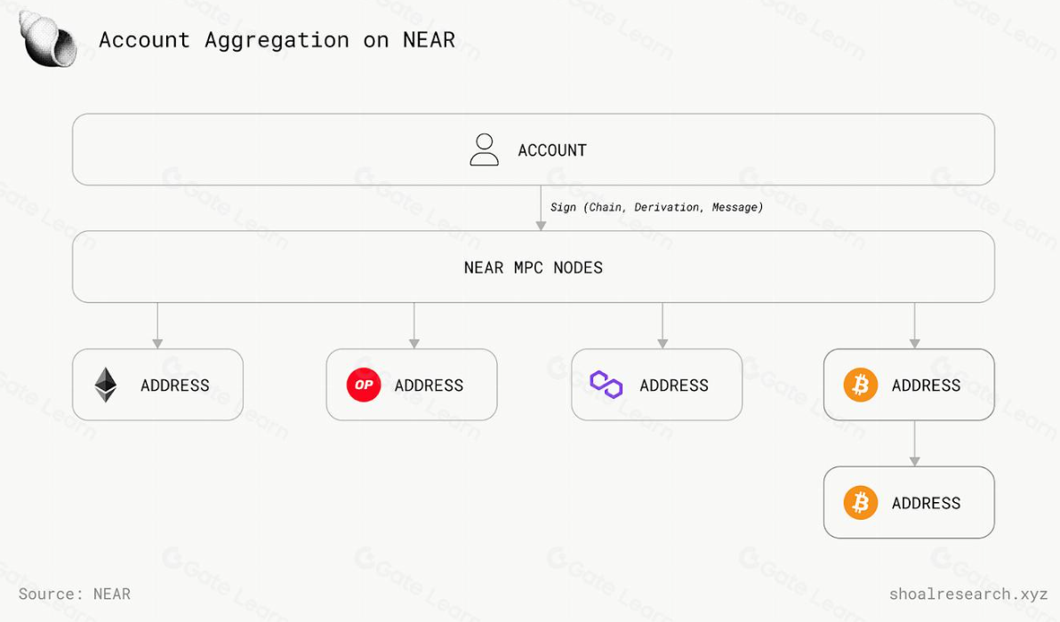Viewport: 1060px width, 622px height.
Task: Click the user profile icon beside ACCOUNT
Action: (x=484, y=150)
